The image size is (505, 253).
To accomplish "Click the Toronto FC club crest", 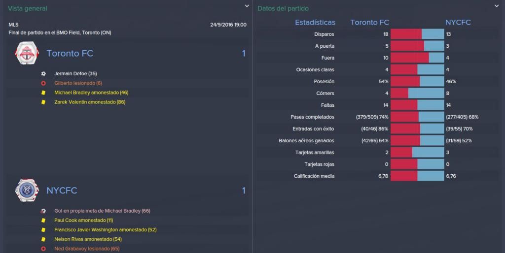I will 27,53.
